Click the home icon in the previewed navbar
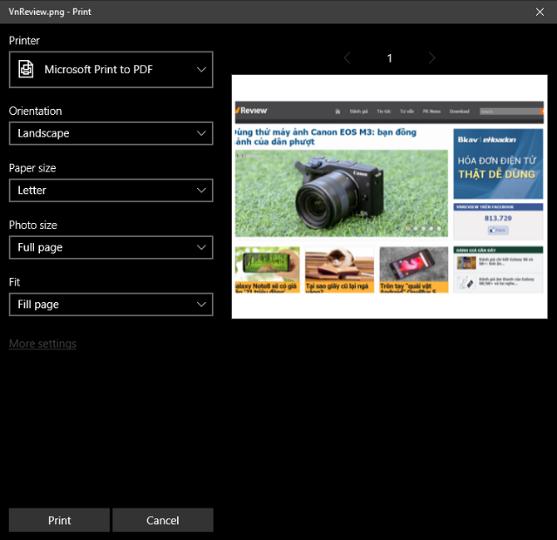Image resolution: width=557 pixels, height=540 pixels. click(x=337, y=111)
